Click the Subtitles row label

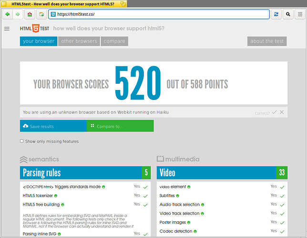tap(167, 196)
